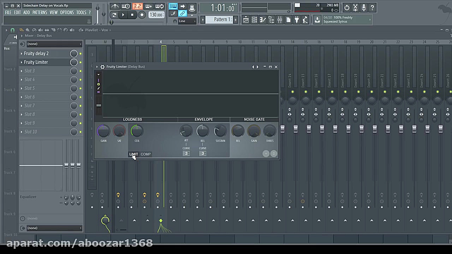452x254 pixels.
Task: Select the Playlist view icon
Action: coord(245,20)
